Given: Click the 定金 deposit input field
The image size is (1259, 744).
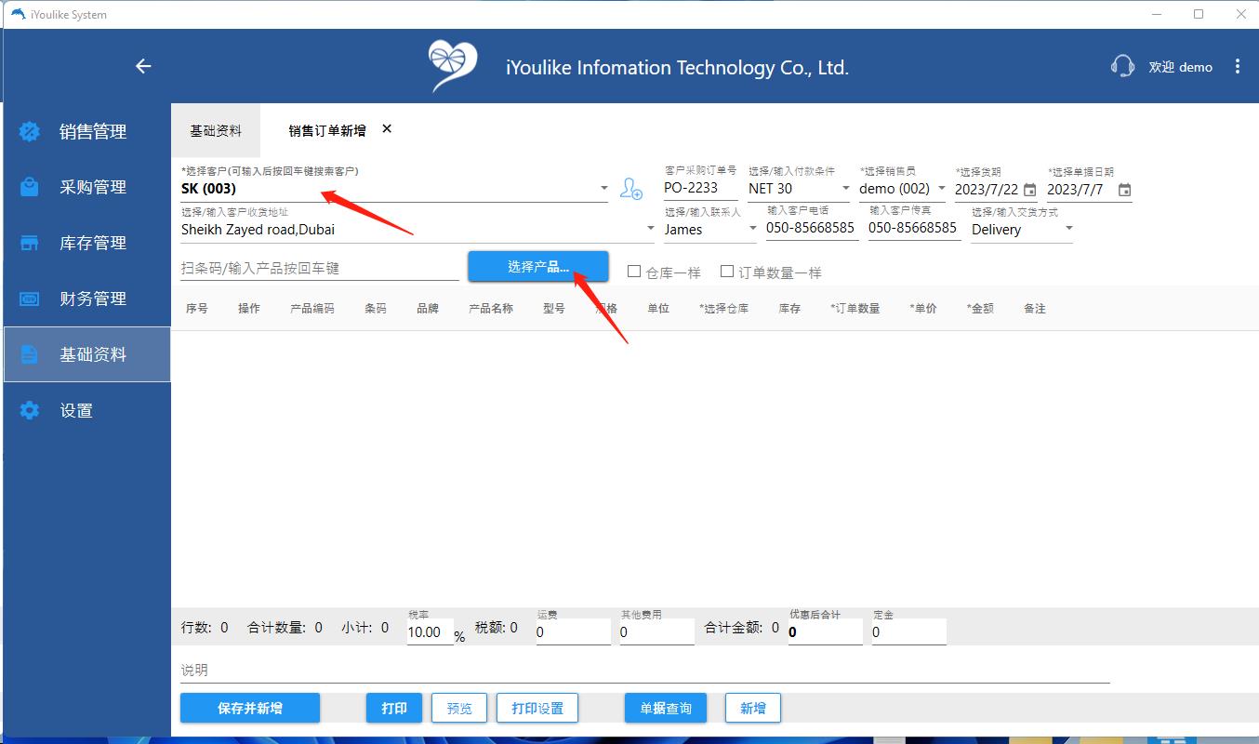Looking at the screenshot, I should click(909, 632).
